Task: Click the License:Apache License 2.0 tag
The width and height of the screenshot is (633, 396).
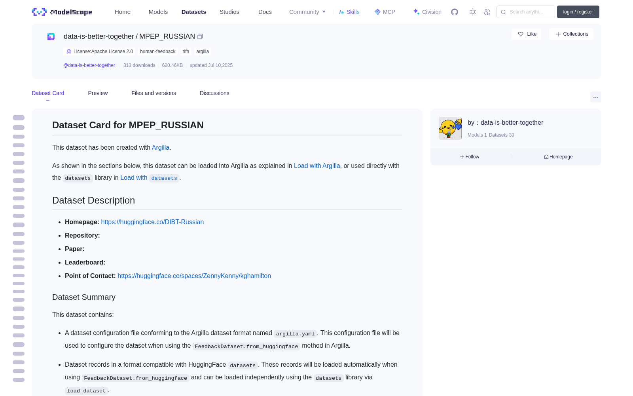Action: click(x=99, y=51)
